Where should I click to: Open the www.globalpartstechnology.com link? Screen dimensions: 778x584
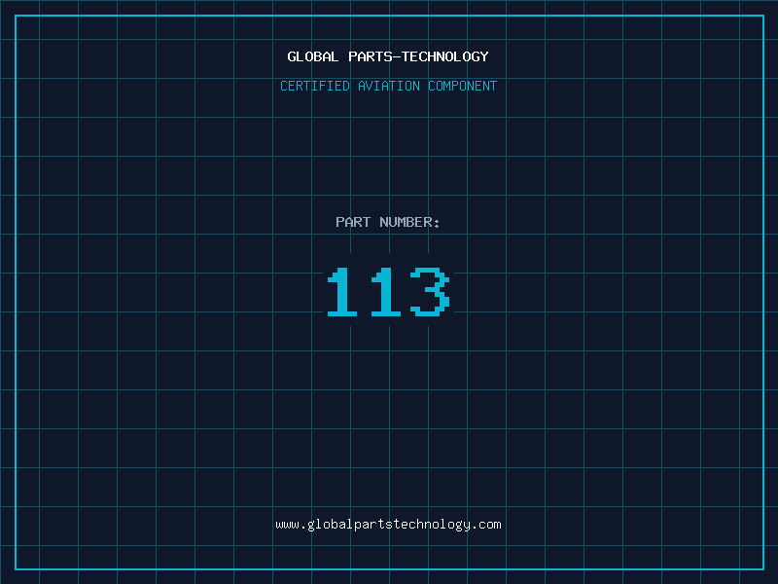pyautogui.click(x=388, y=524)
